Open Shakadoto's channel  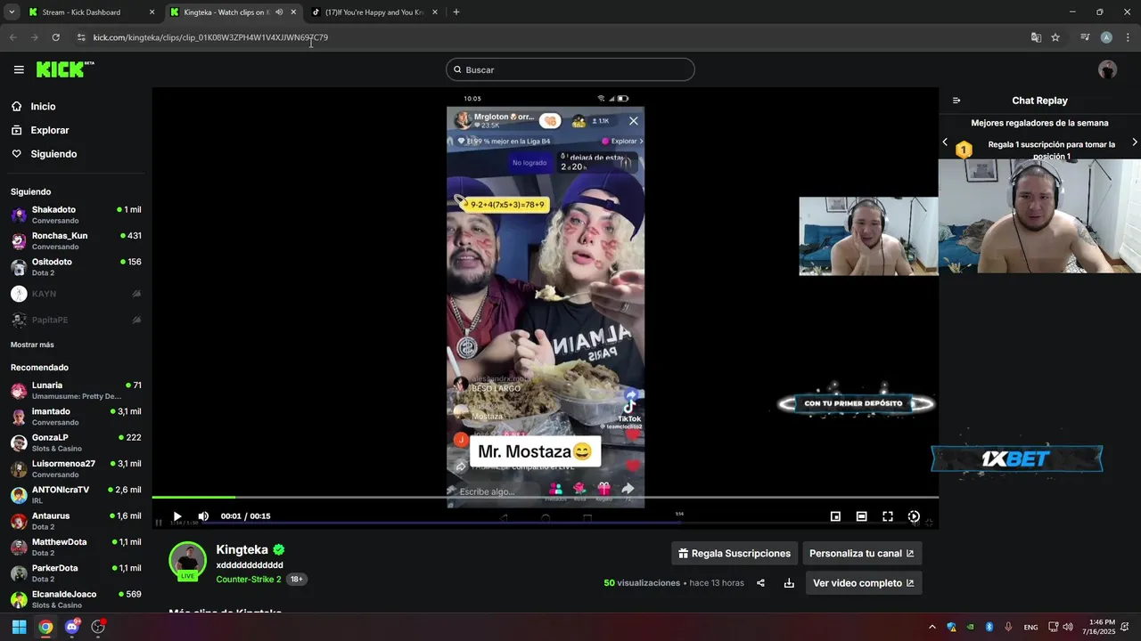[76, 215]
